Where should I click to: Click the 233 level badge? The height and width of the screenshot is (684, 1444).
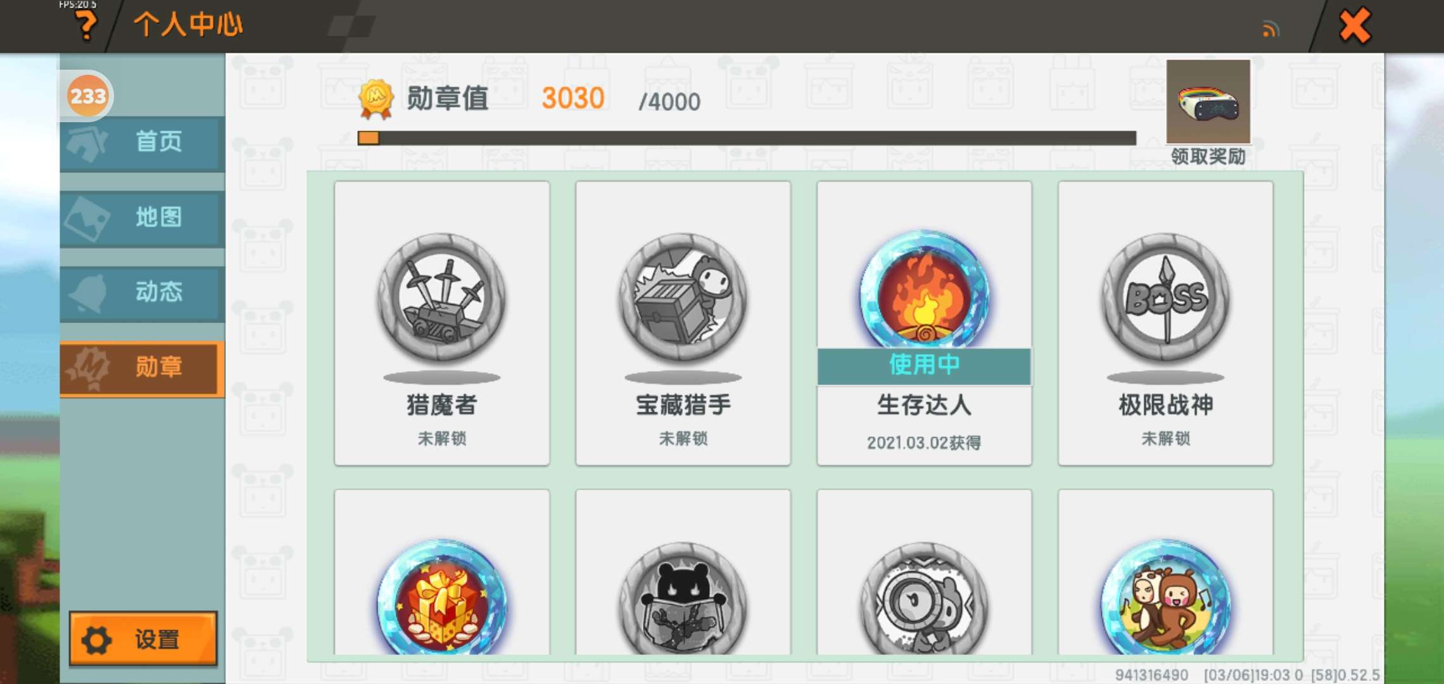pos(87,96)
